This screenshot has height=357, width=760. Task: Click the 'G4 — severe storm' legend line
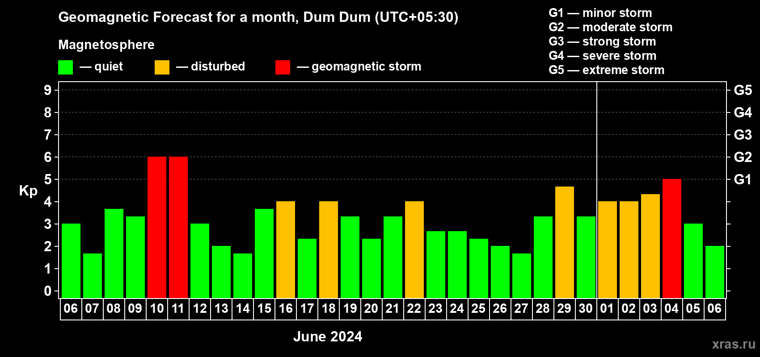(603, 56)
